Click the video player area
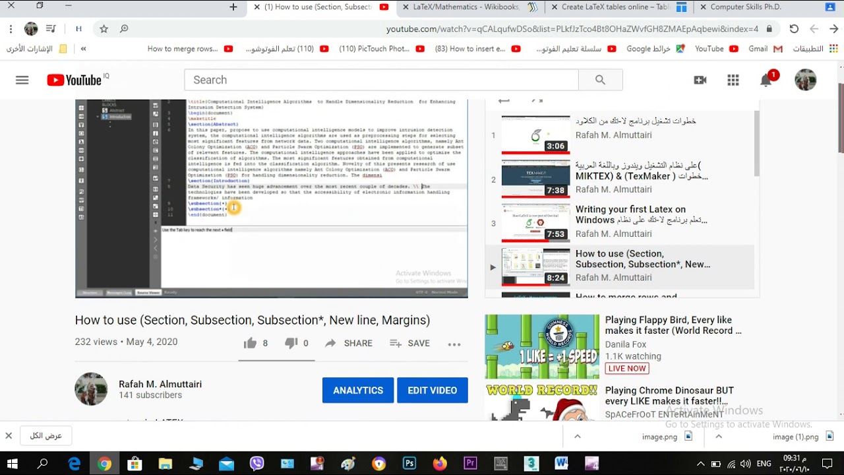The width and height of the screenshot is (844, 475). tap(272, 198)
